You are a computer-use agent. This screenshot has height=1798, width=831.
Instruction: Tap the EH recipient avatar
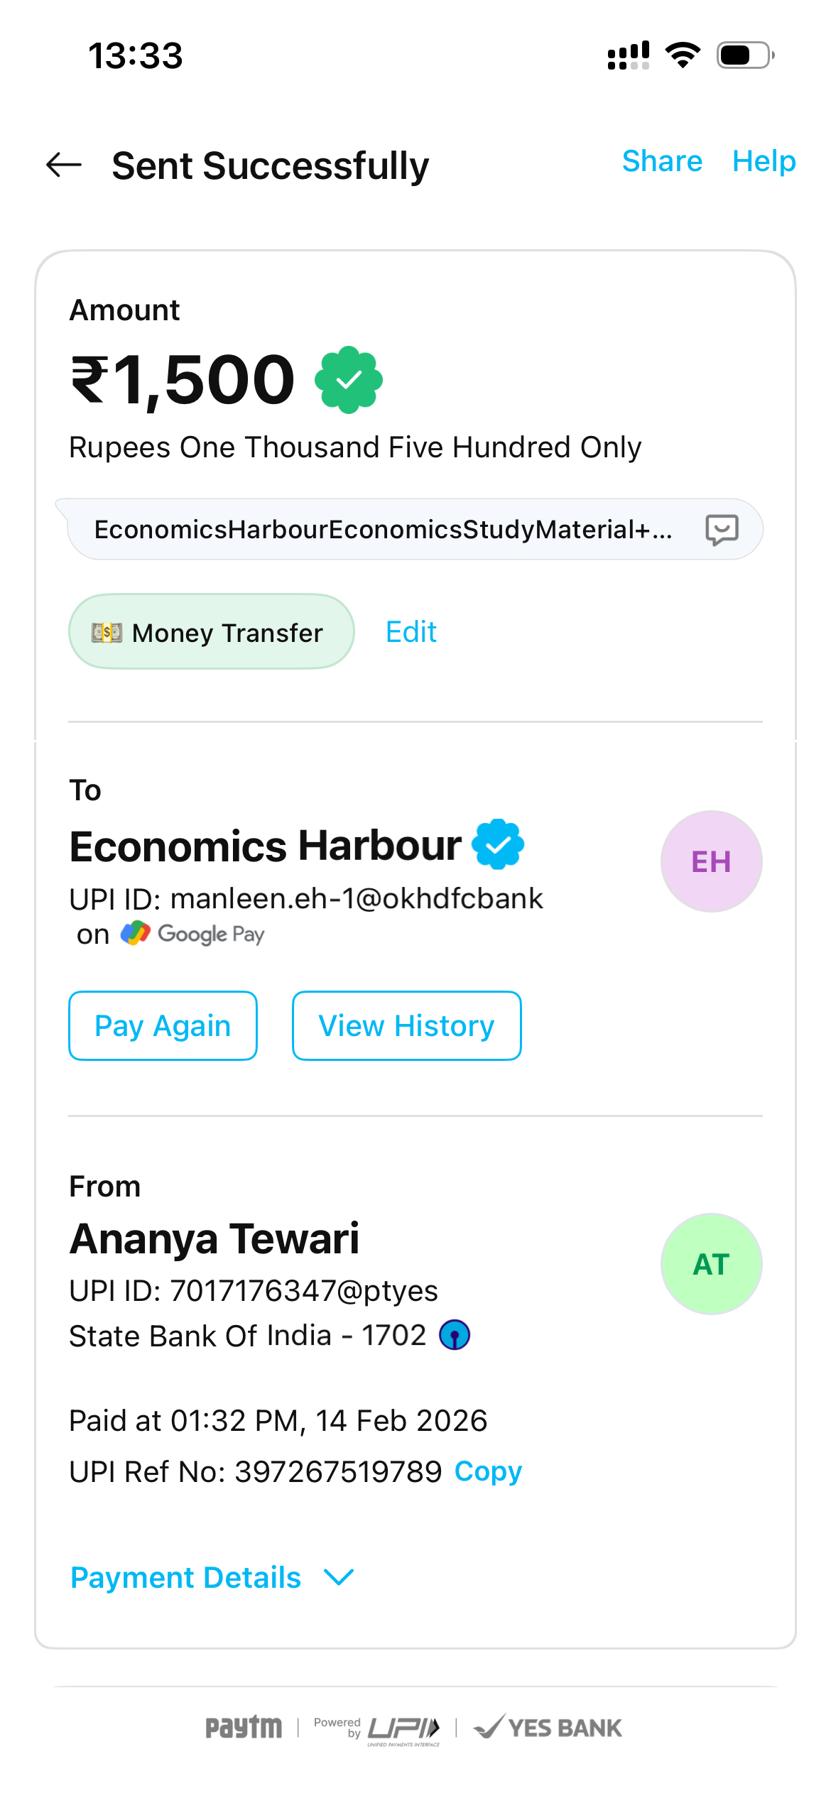click(x=711, y=861)
